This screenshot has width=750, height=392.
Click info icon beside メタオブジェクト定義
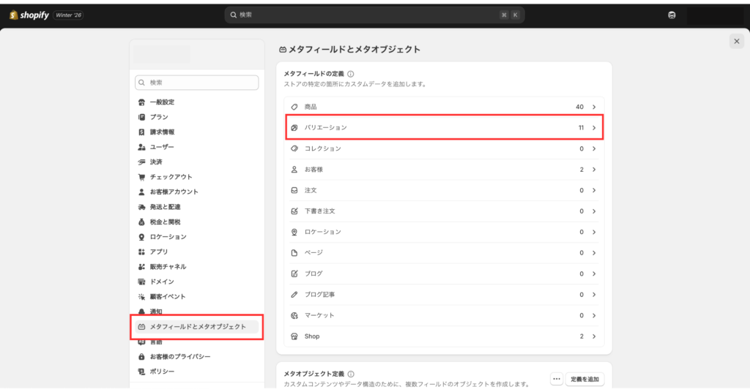pos(351,374)
